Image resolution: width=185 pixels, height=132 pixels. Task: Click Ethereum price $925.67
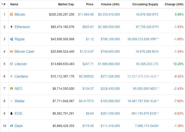(x=88, y=27)
